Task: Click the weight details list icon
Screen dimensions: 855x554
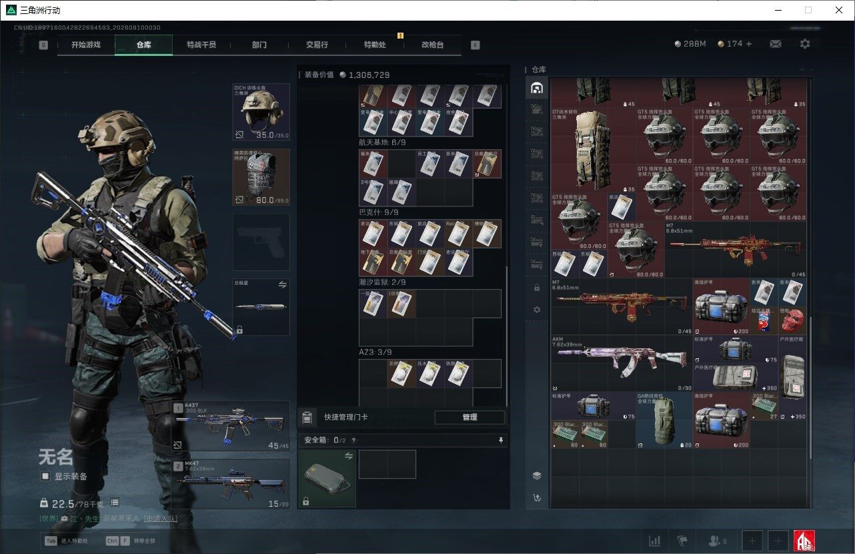Action: pyautogui.click(x=115, y=502)
